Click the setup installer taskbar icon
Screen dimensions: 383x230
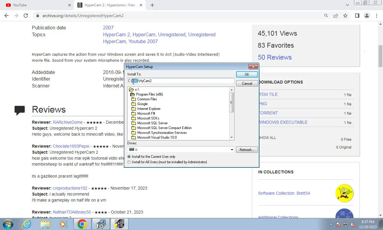tap(101, 224)
